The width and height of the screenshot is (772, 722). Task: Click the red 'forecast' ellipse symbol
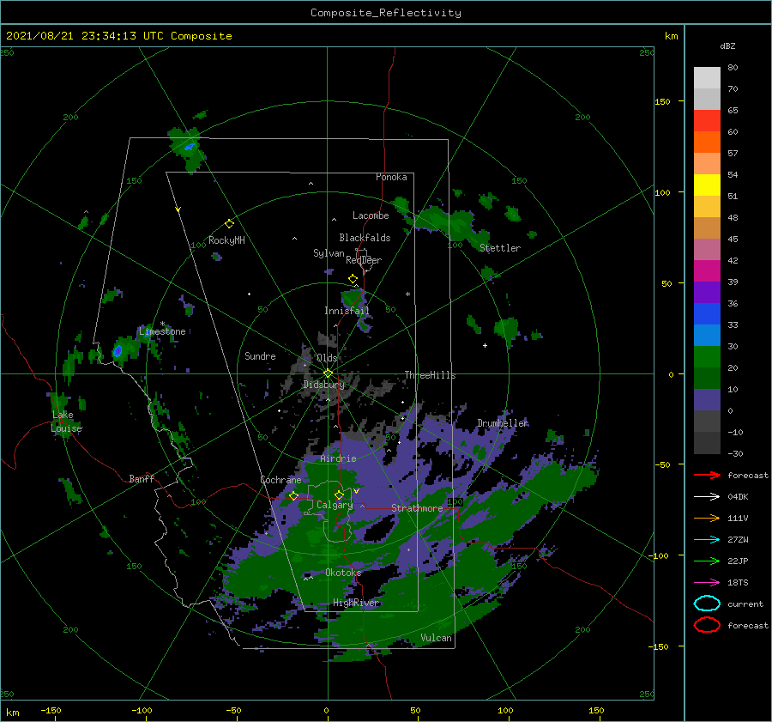(707, 625)
